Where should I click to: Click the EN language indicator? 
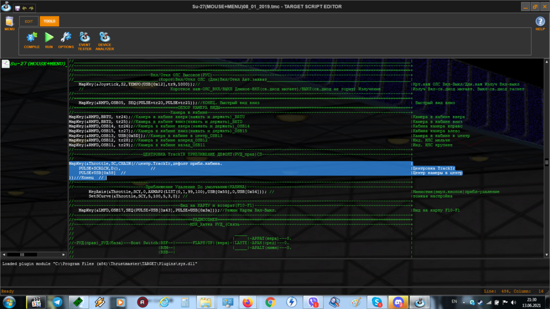coord(454,302)
